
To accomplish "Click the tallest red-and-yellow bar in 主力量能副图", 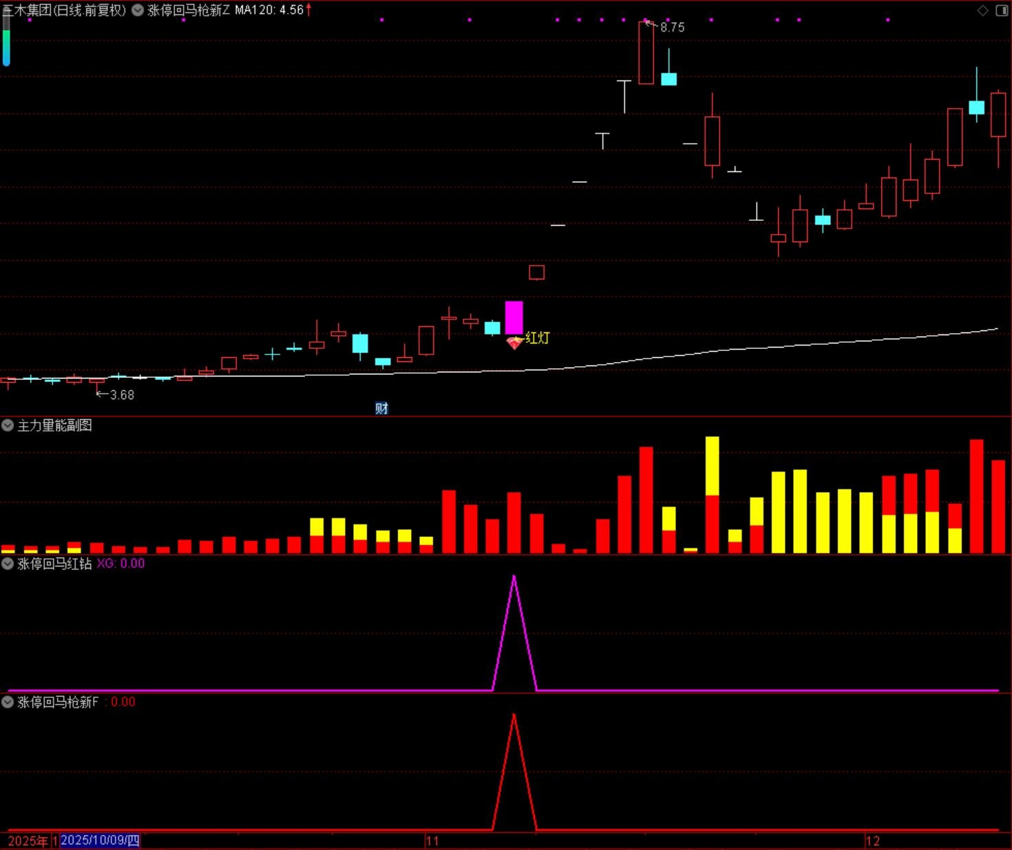I will pyautogui.click(x=712, y=494).
